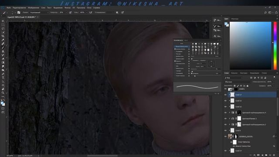
Task: Toggle Scattering checkbox in Brush Settings
Action: (175, 51)
